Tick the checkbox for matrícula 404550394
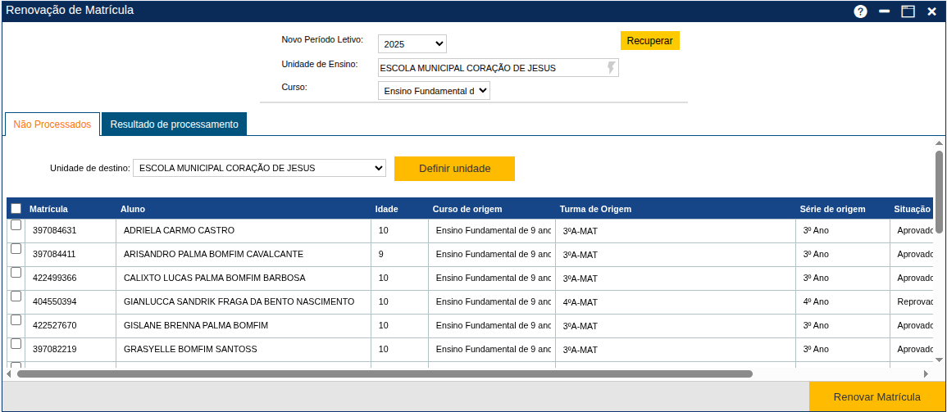This screenshot has height=412, width=947. tap(16, 297)
